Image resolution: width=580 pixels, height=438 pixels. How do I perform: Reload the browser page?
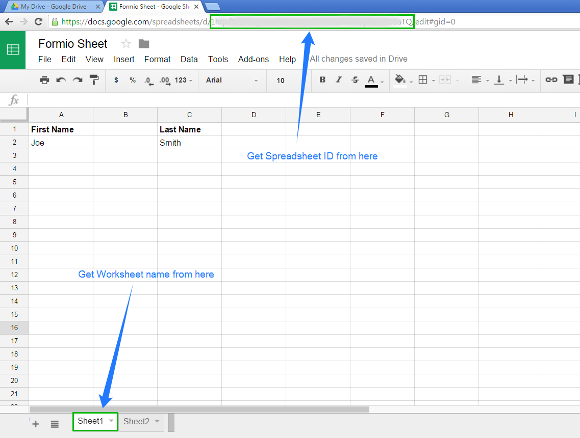(x=38, y=21)
